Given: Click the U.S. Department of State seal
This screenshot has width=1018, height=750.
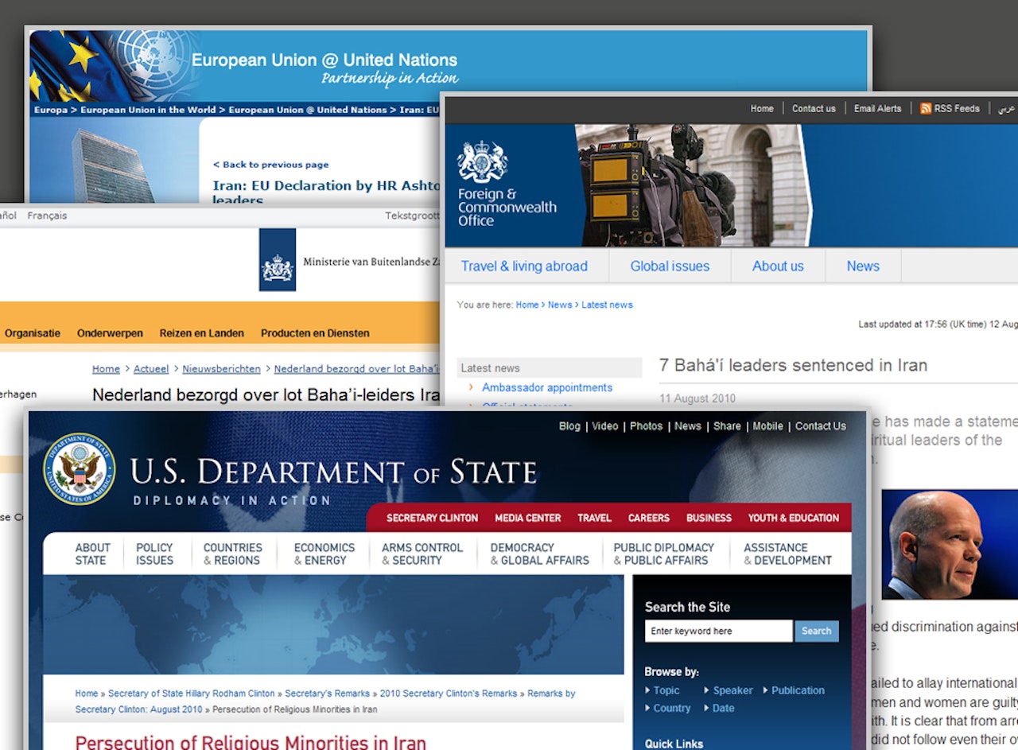Looking at the screenshot, I should tap(79, 468).
